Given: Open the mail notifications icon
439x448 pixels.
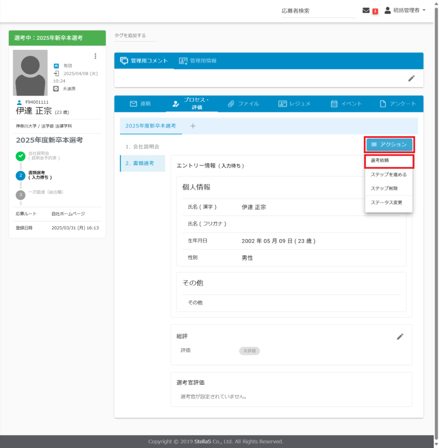Looking at the screenshot, I should coord(366,11).
